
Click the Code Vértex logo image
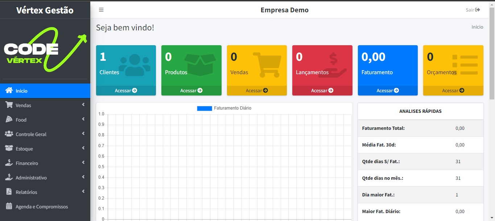(45, 49)
